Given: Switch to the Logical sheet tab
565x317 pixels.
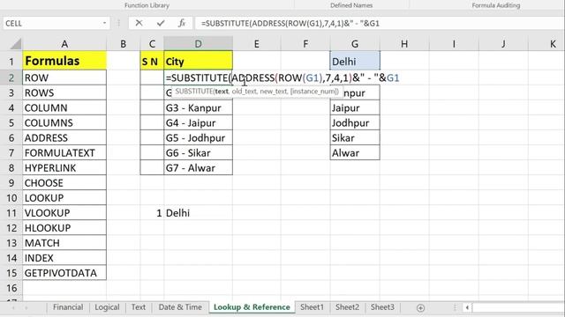Looking at the screenshot, I should 107,307.
